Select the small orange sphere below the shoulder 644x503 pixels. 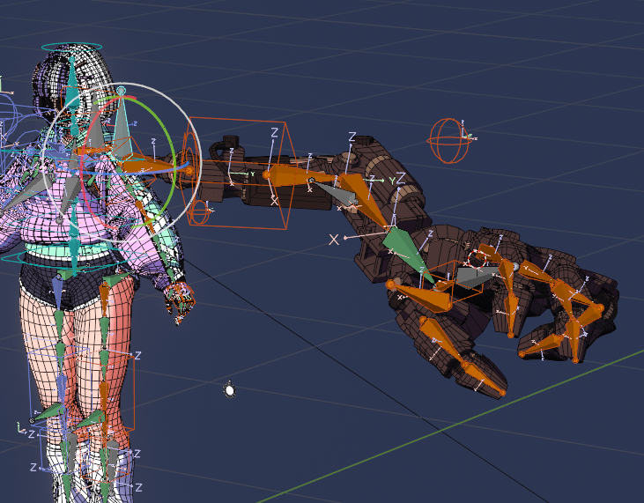(x=200, y=212)
